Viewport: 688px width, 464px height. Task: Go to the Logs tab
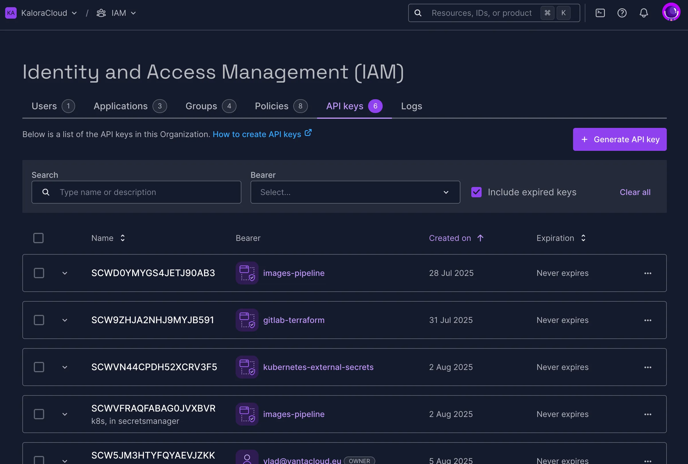point(411,106)
